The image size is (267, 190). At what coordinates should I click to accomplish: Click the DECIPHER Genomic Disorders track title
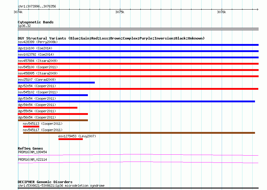pos(45,182)
